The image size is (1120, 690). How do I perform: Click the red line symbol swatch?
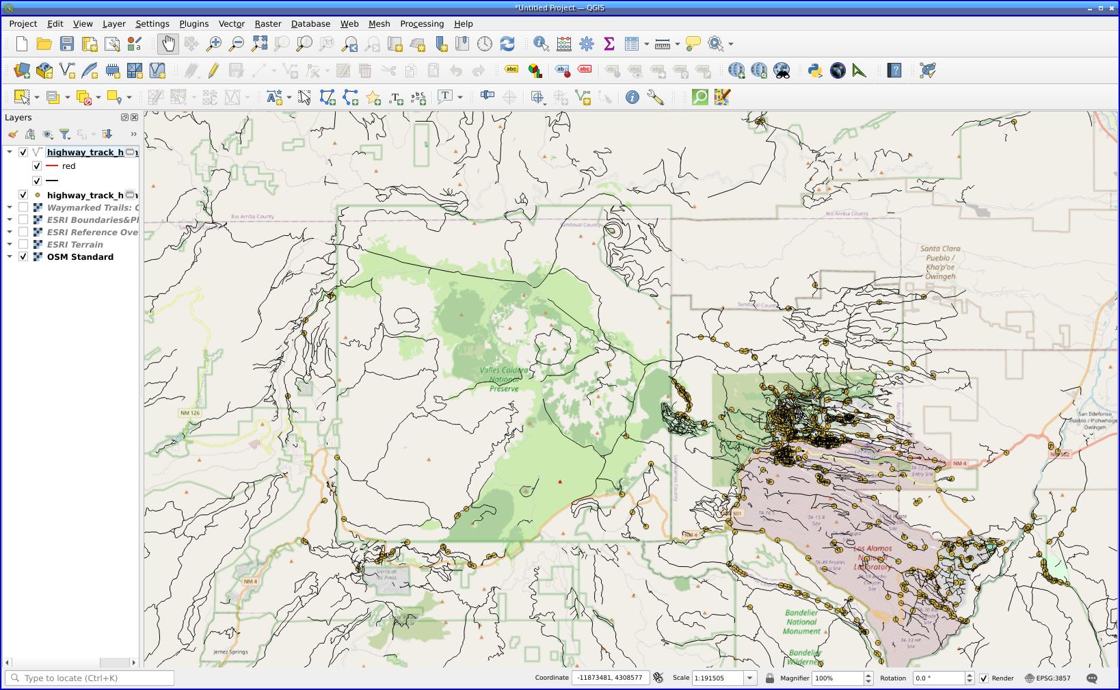[52, 166]
